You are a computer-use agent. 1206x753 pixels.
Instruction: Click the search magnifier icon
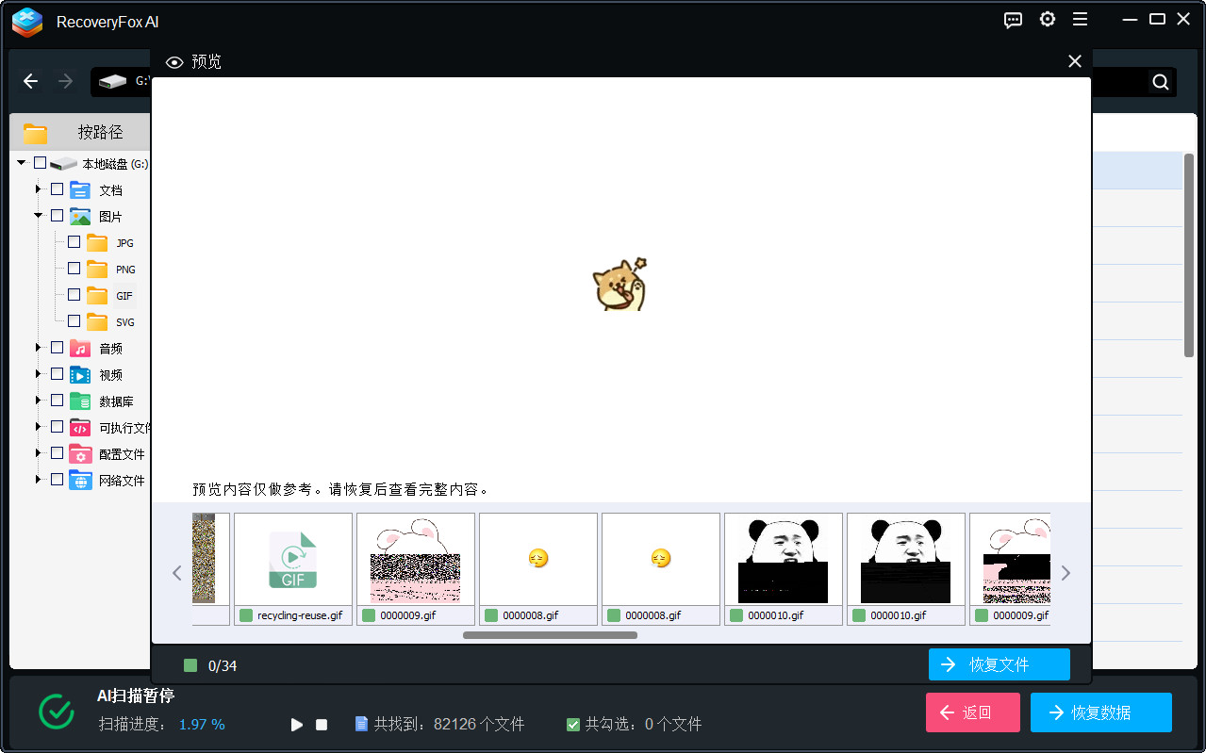pos(1159,82)
